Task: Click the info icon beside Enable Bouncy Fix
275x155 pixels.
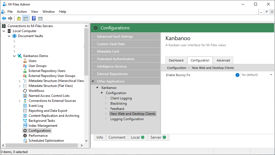Action: coord(237,75)
